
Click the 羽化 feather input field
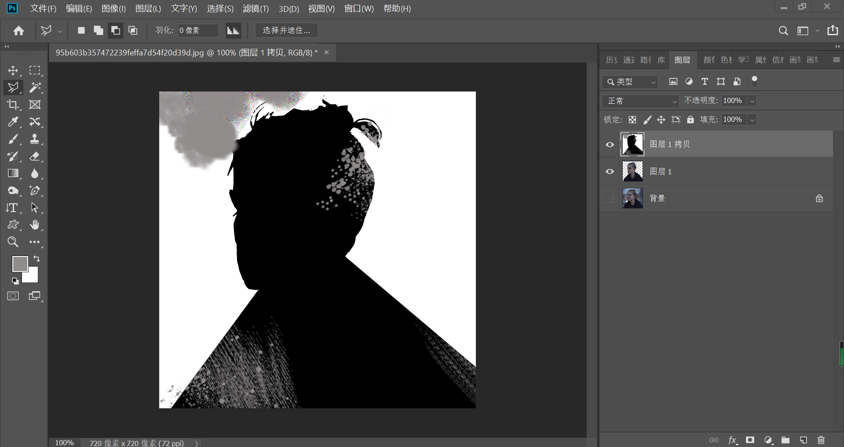tap(198, 30)
